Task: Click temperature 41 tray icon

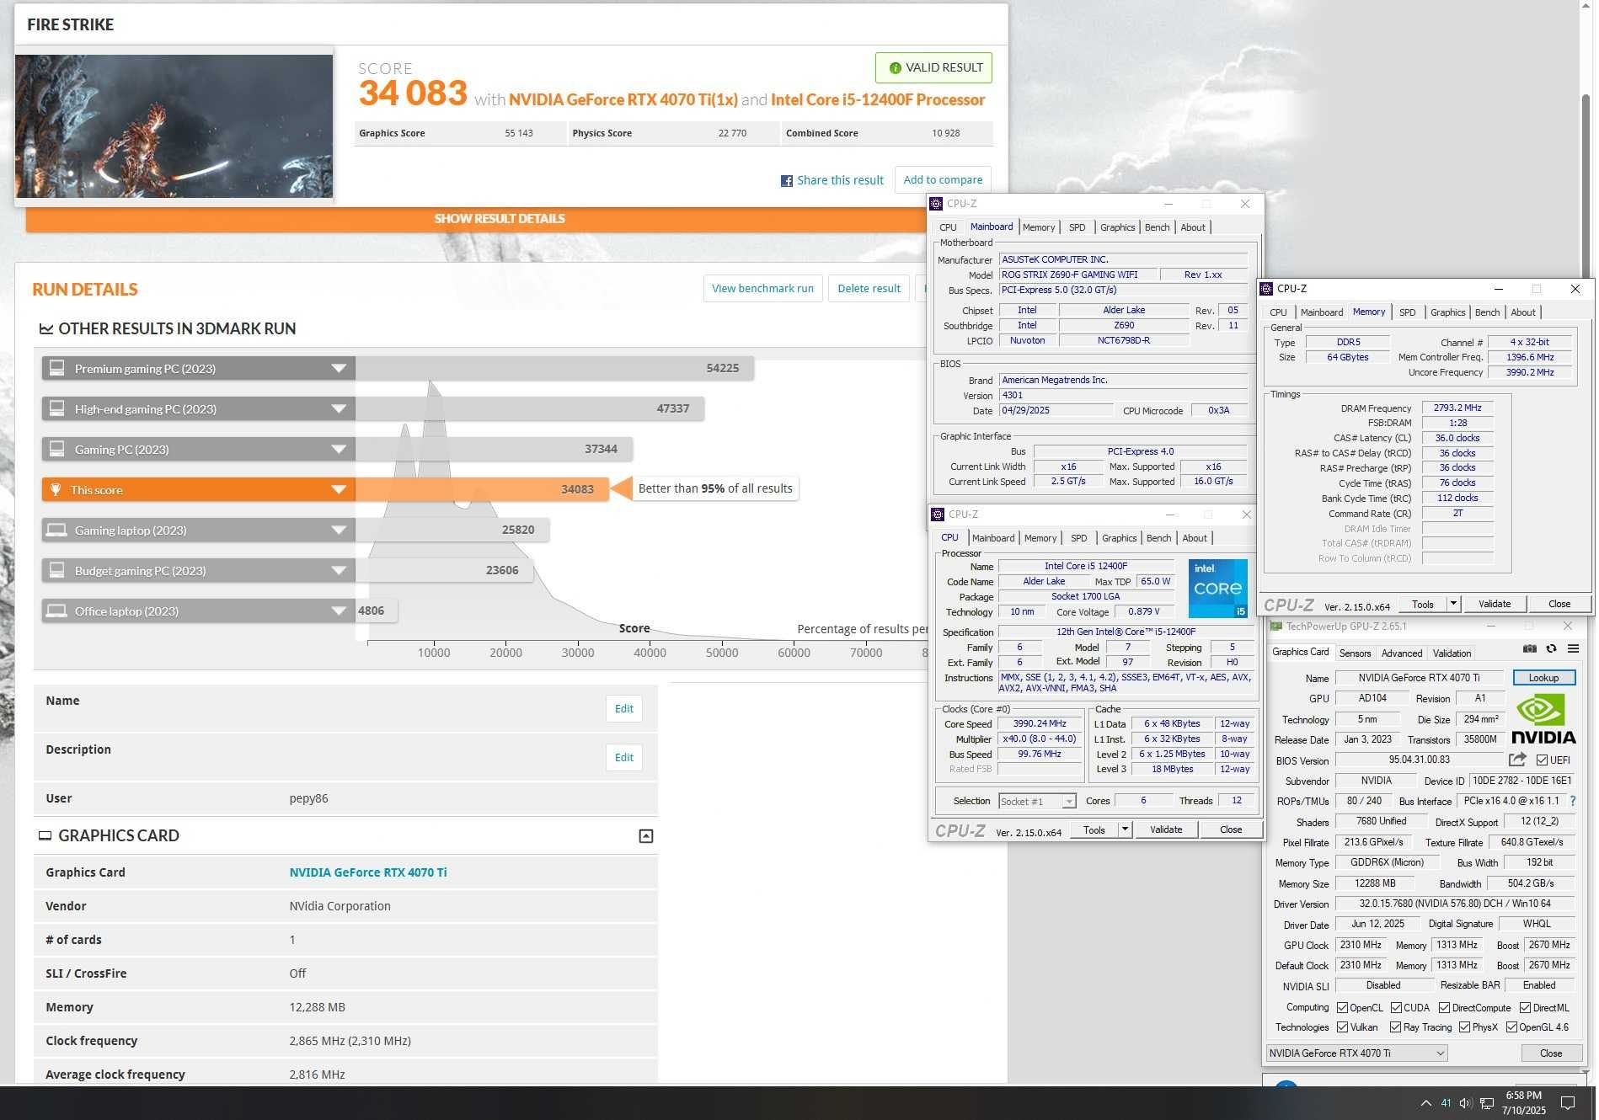Action: click(x=1446, y=1103)
